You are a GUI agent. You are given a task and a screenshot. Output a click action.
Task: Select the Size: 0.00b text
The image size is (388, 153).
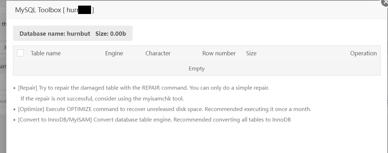(x=111, y=34)
